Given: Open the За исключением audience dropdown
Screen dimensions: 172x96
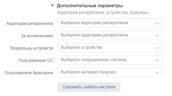Looking at the screenshot, I should (x=110, y=35).
